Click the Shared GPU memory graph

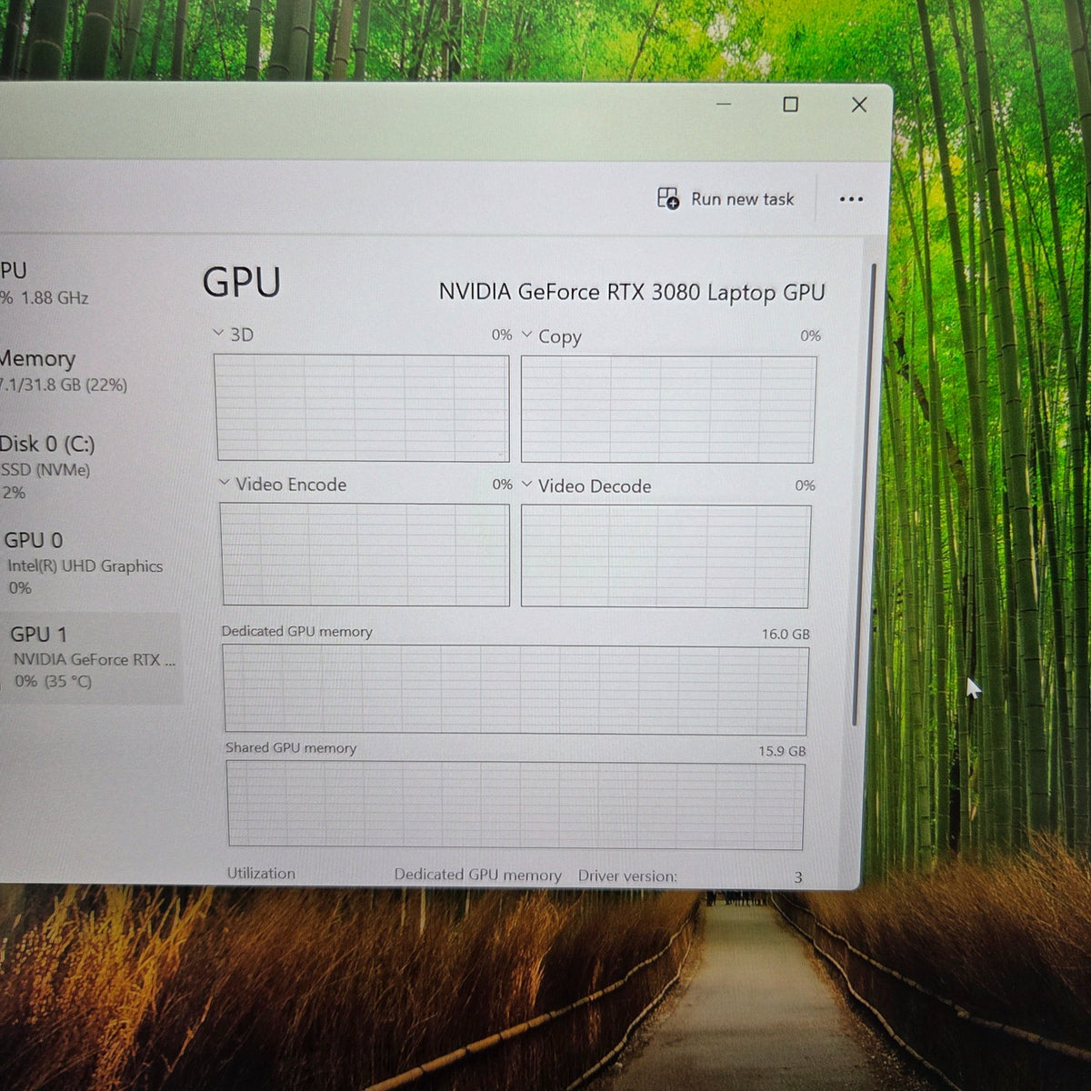click(515, 806)
